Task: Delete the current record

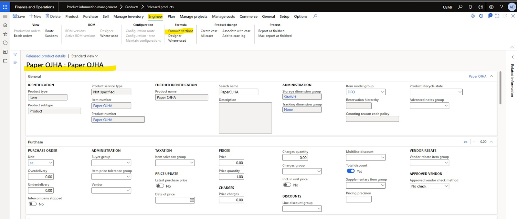Action: tap(53, 16)
